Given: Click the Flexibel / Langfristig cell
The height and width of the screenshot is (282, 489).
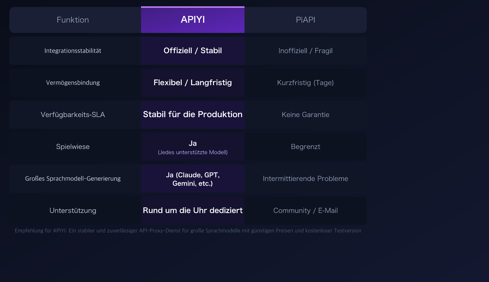Looking at the screenshot, I should (193, 82).
